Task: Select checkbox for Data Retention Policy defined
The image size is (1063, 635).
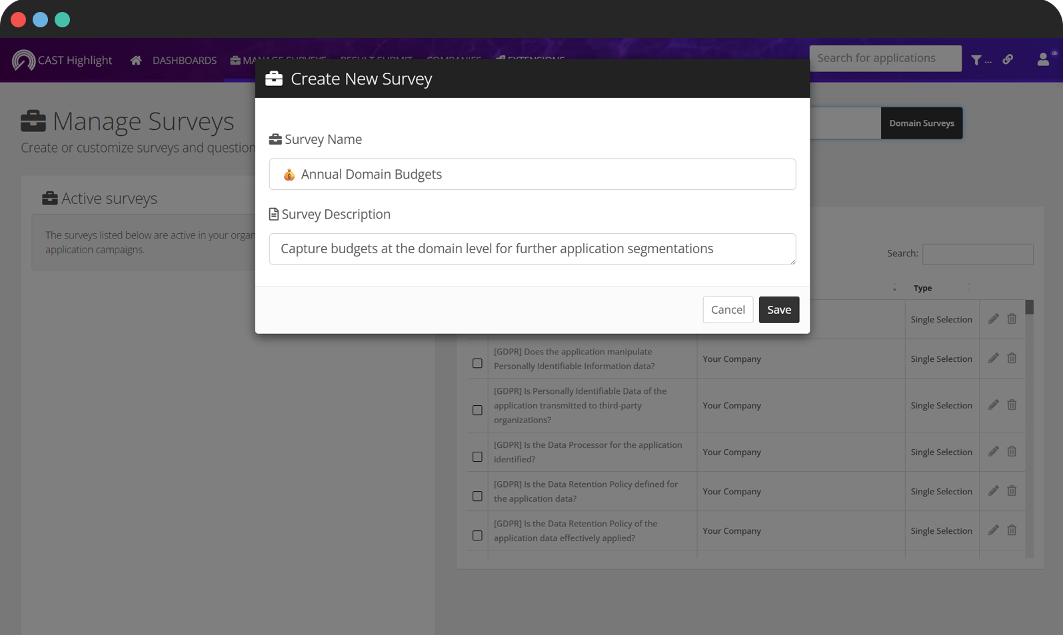Action: pos(477,496)
